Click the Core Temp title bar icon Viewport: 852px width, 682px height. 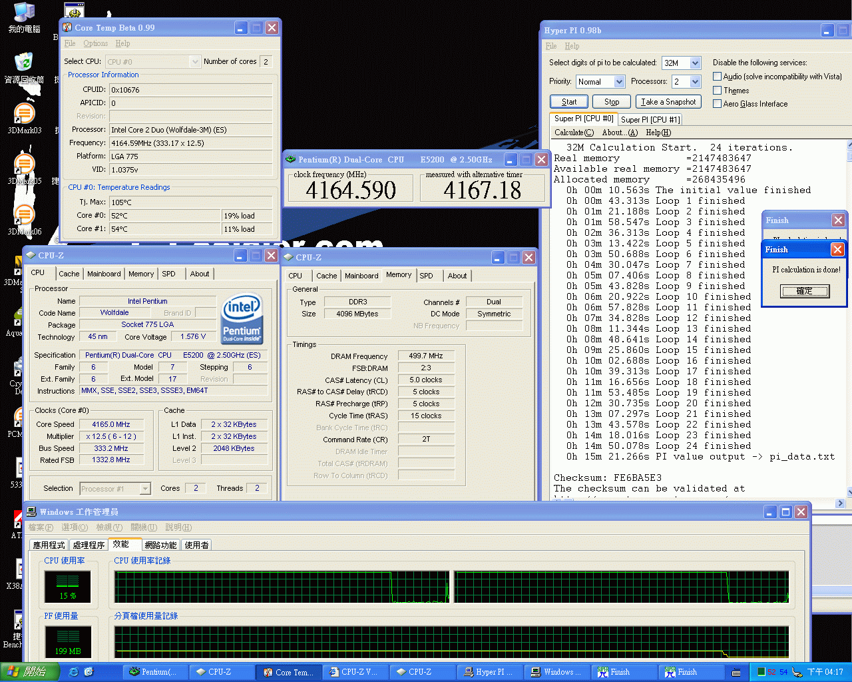point(67,27)
